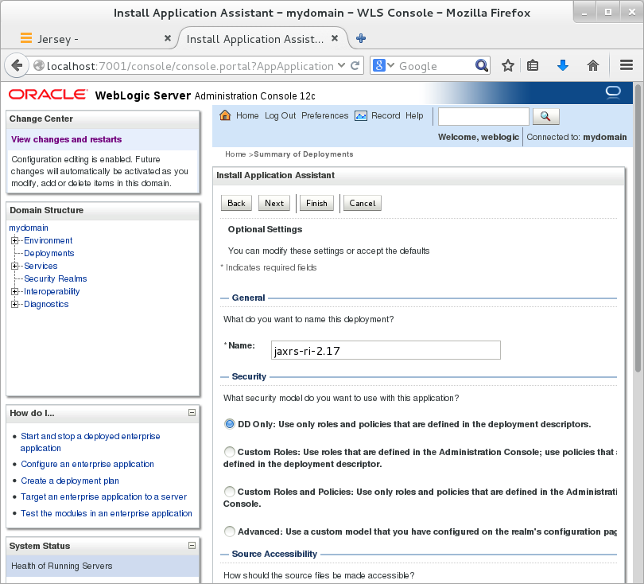This screenshot has width=644, height=584.
Task: Open Diagnostics in Domain Structure
Action: tap(46, 304)
